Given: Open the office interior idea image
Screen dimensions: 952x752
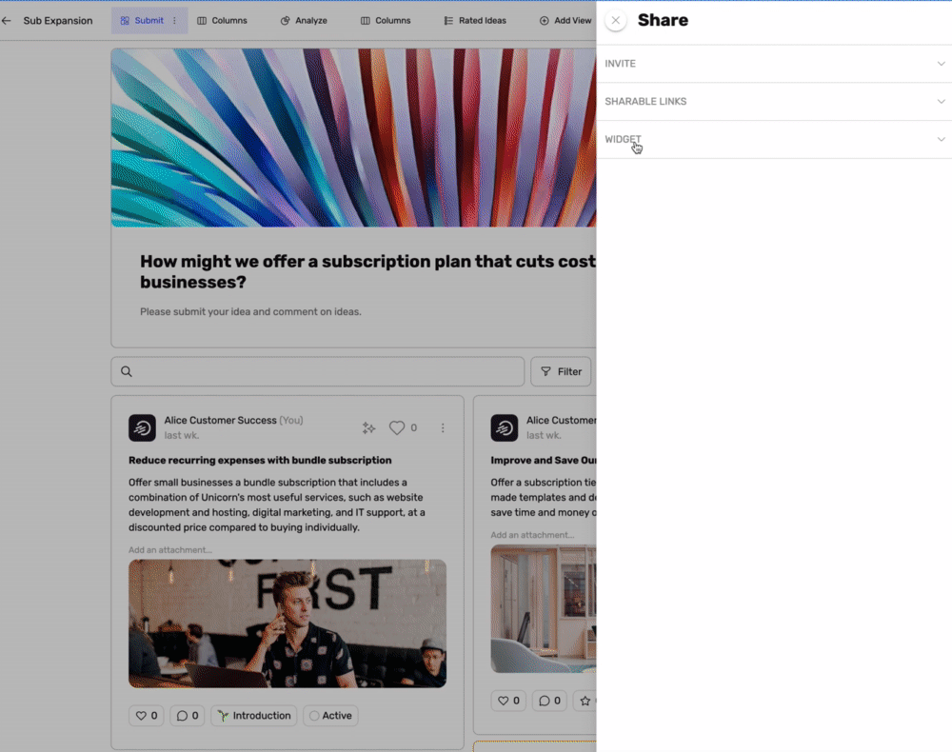Looking at the screenshot, I should pyautogui.click(x=544, y=609).
